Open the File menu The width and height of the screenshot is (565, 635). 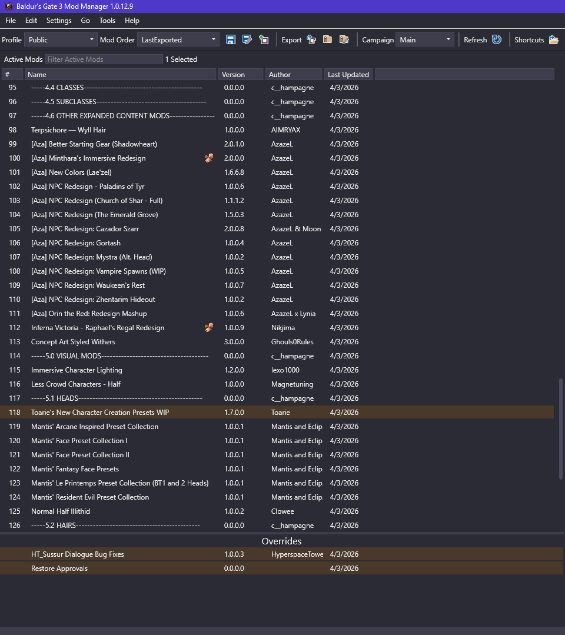click(11, 21)
